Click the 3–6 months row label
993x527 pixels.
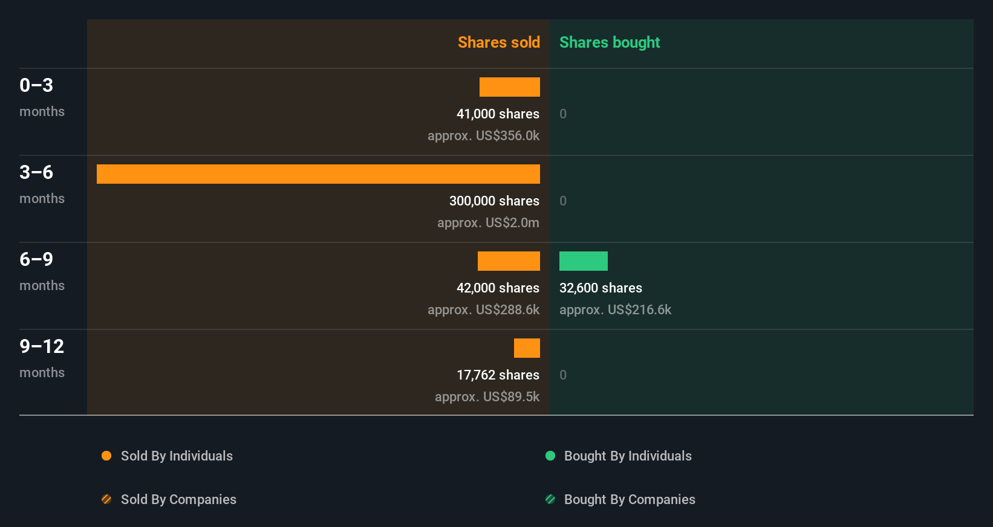(42, 184)
